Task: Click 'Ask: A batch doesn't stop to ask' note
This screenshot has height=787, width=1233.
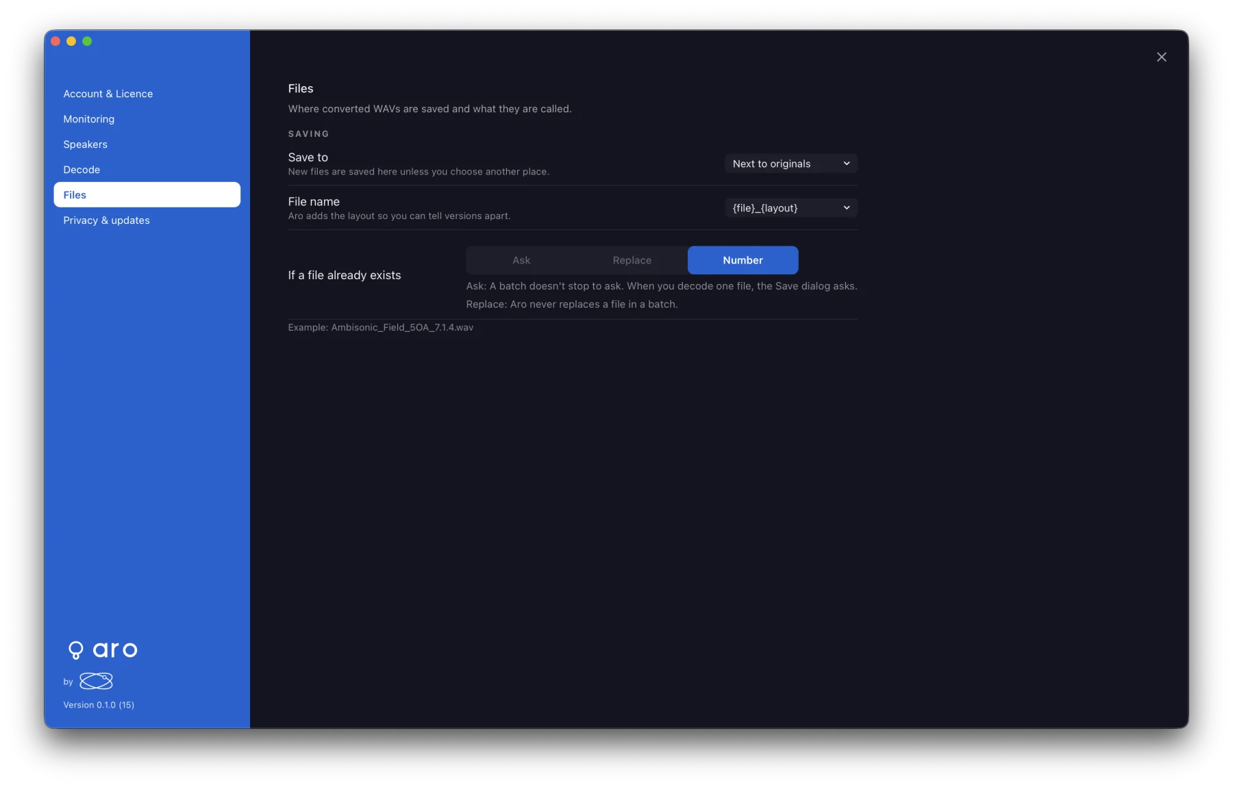Action: pos(662,286)
